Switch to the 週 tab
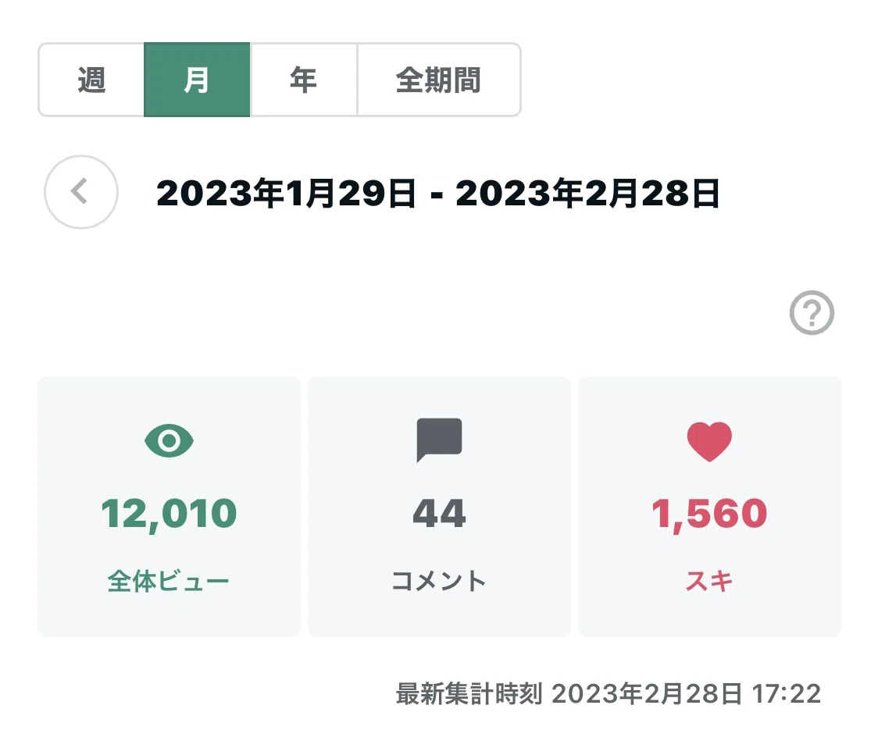Image resolution: width=878 pixels, height=730 pixels. [91, 80]
